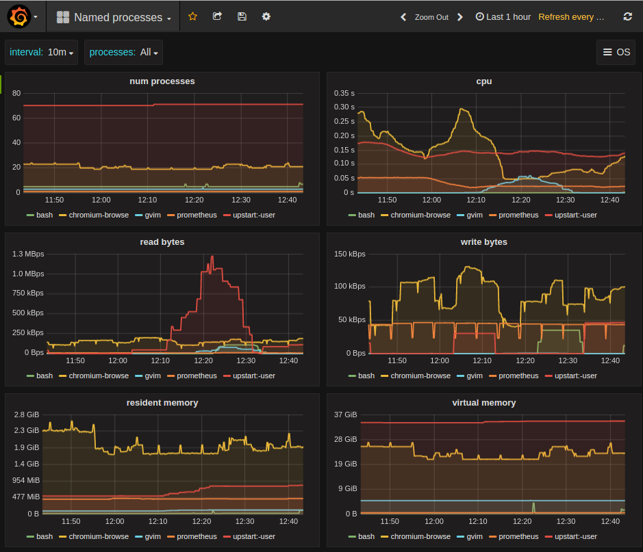Save the dashboard with floppy icon
Image resolution: width=643 pixels, height=552 pixels.
click(x=242, y=16)
